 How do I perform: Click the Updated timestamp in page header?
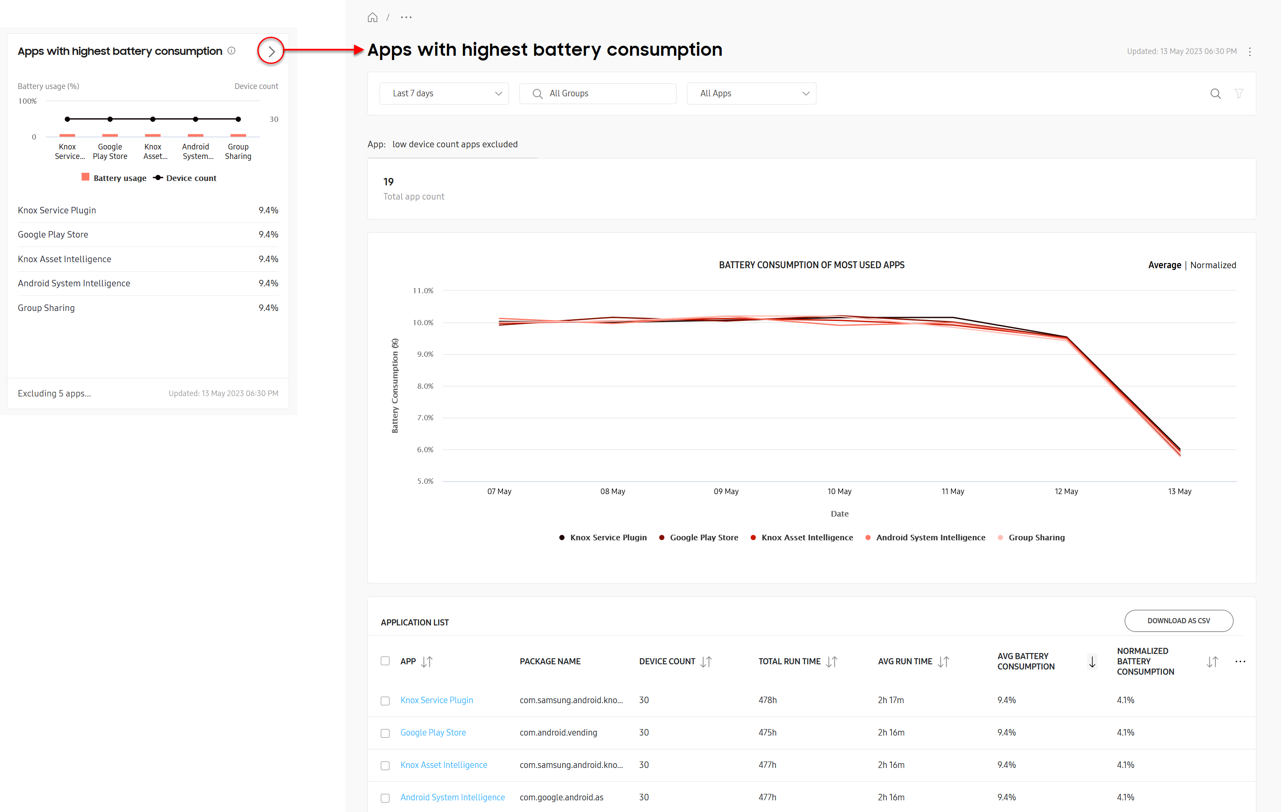click(1182, 52)
